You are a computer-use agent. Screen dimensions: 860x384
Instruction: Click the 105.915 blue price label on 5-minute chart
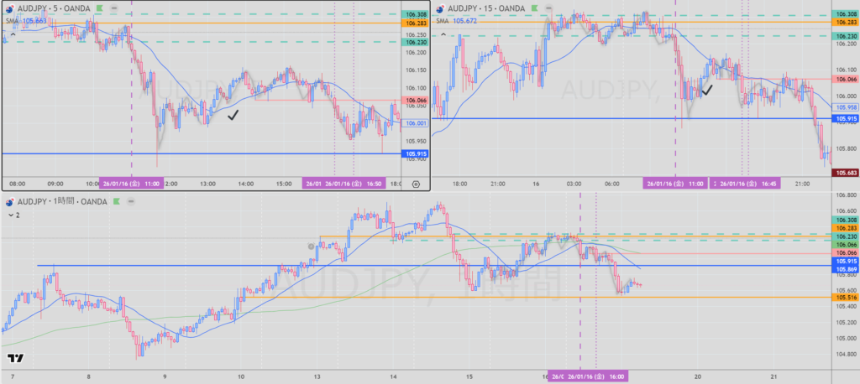point(415,154)
